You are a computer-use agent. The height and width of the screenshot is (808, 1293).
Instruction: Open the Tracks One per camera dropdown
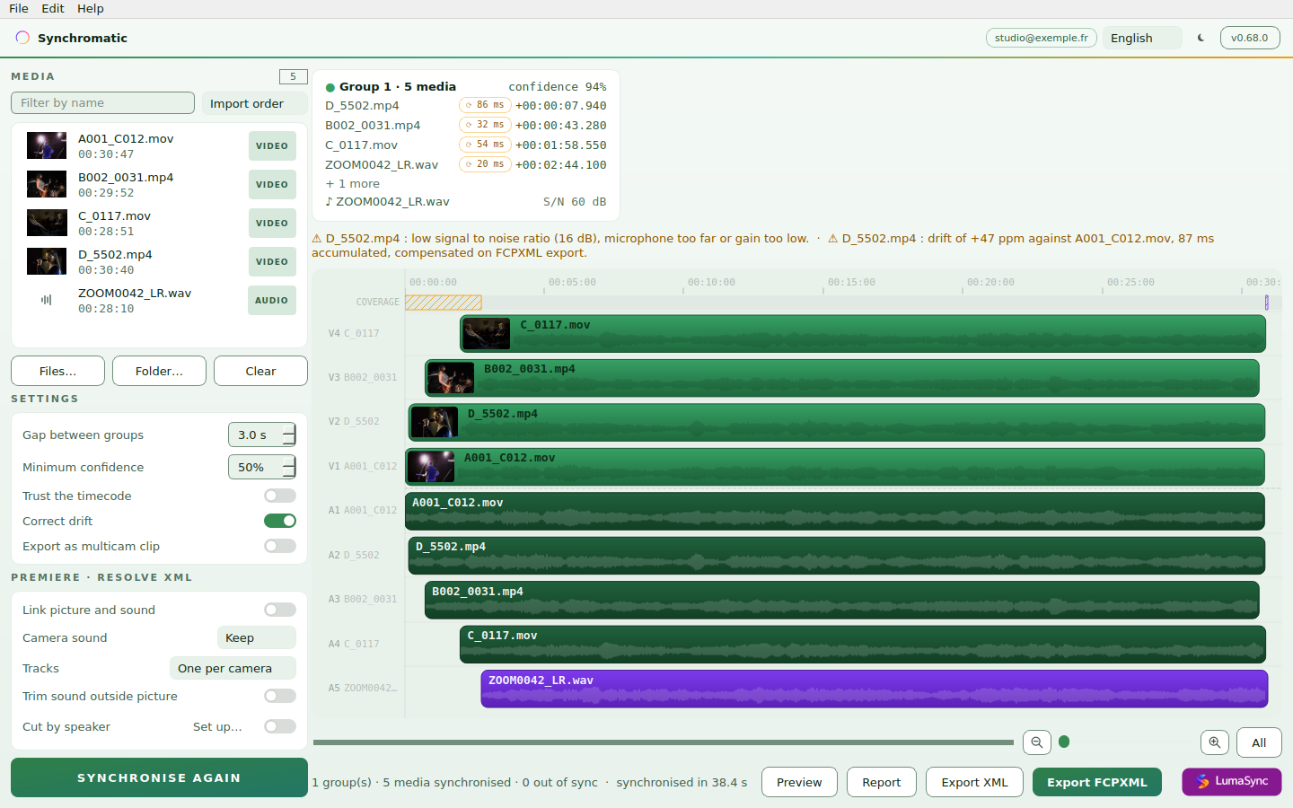point(233,668)
